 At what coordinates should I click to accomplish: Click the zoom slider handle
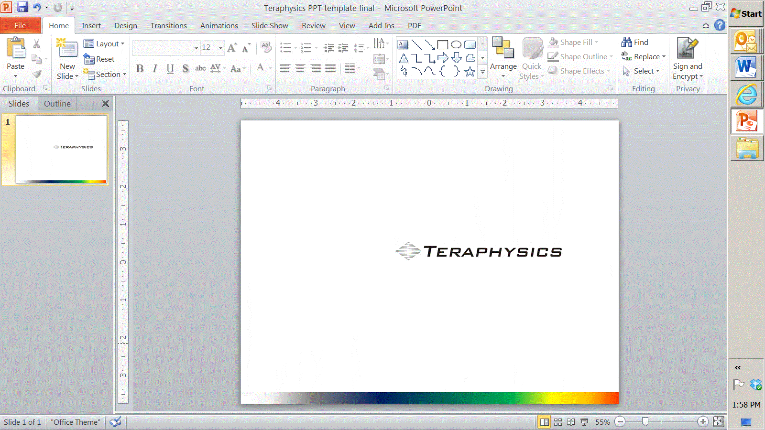pos(645,421)
